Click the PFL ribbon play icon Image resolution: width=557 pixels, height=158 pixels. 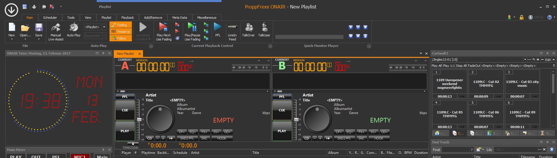coord(218,27)
